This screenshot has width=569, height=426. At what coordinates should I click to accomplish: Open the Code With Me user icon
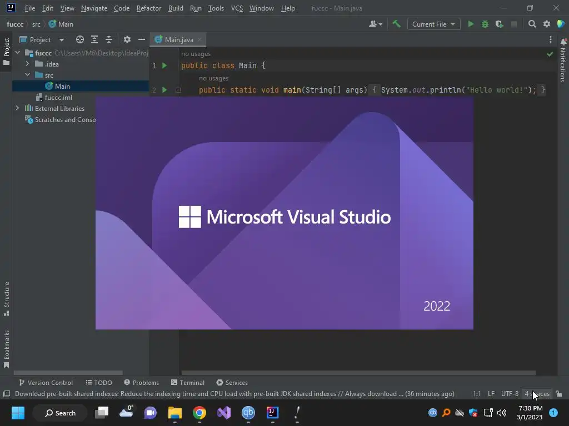[375, 24]
